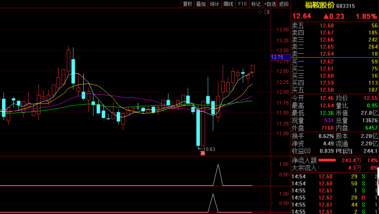This screenshot has height=214, width=379.
Task: Click 外盘 value 7168
Action: 328,128
